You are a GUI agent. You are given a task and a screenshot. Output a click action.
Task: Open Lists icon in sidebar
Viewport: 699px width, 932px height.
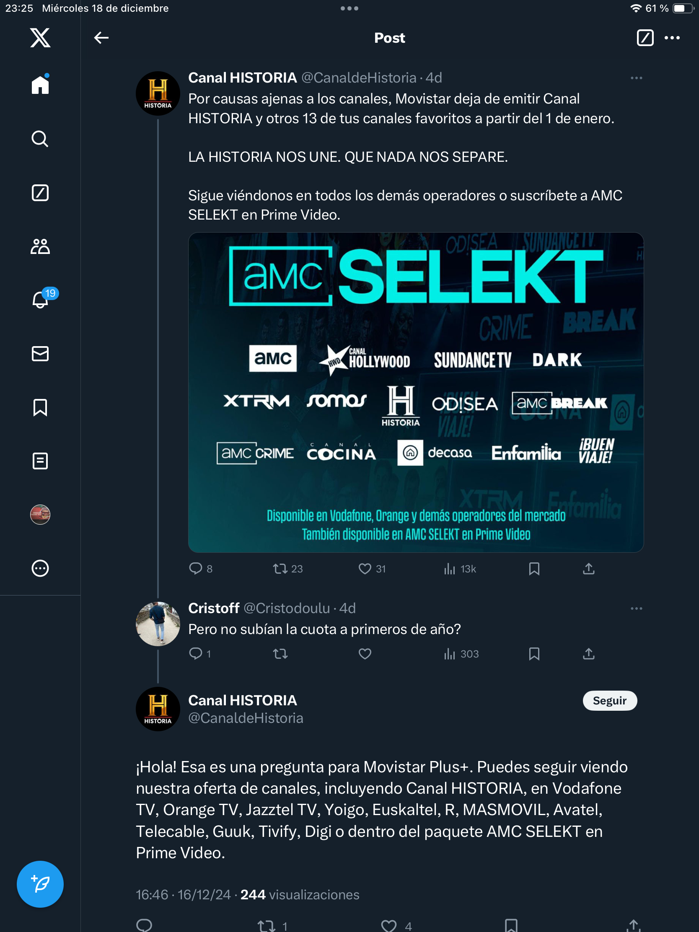(x=40, y=461)
